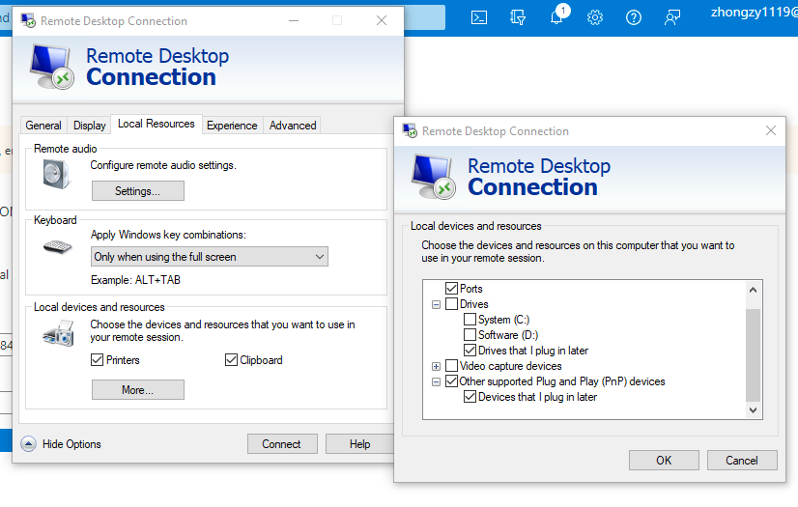Close the local devices dialog

(771, 130)
